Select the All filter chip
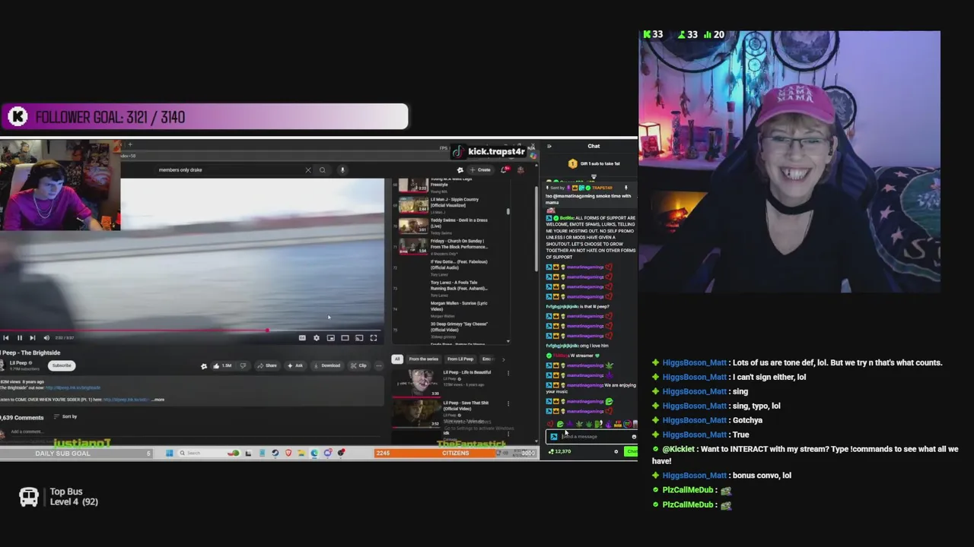The image size is (974, 547). tap(396, 359)
